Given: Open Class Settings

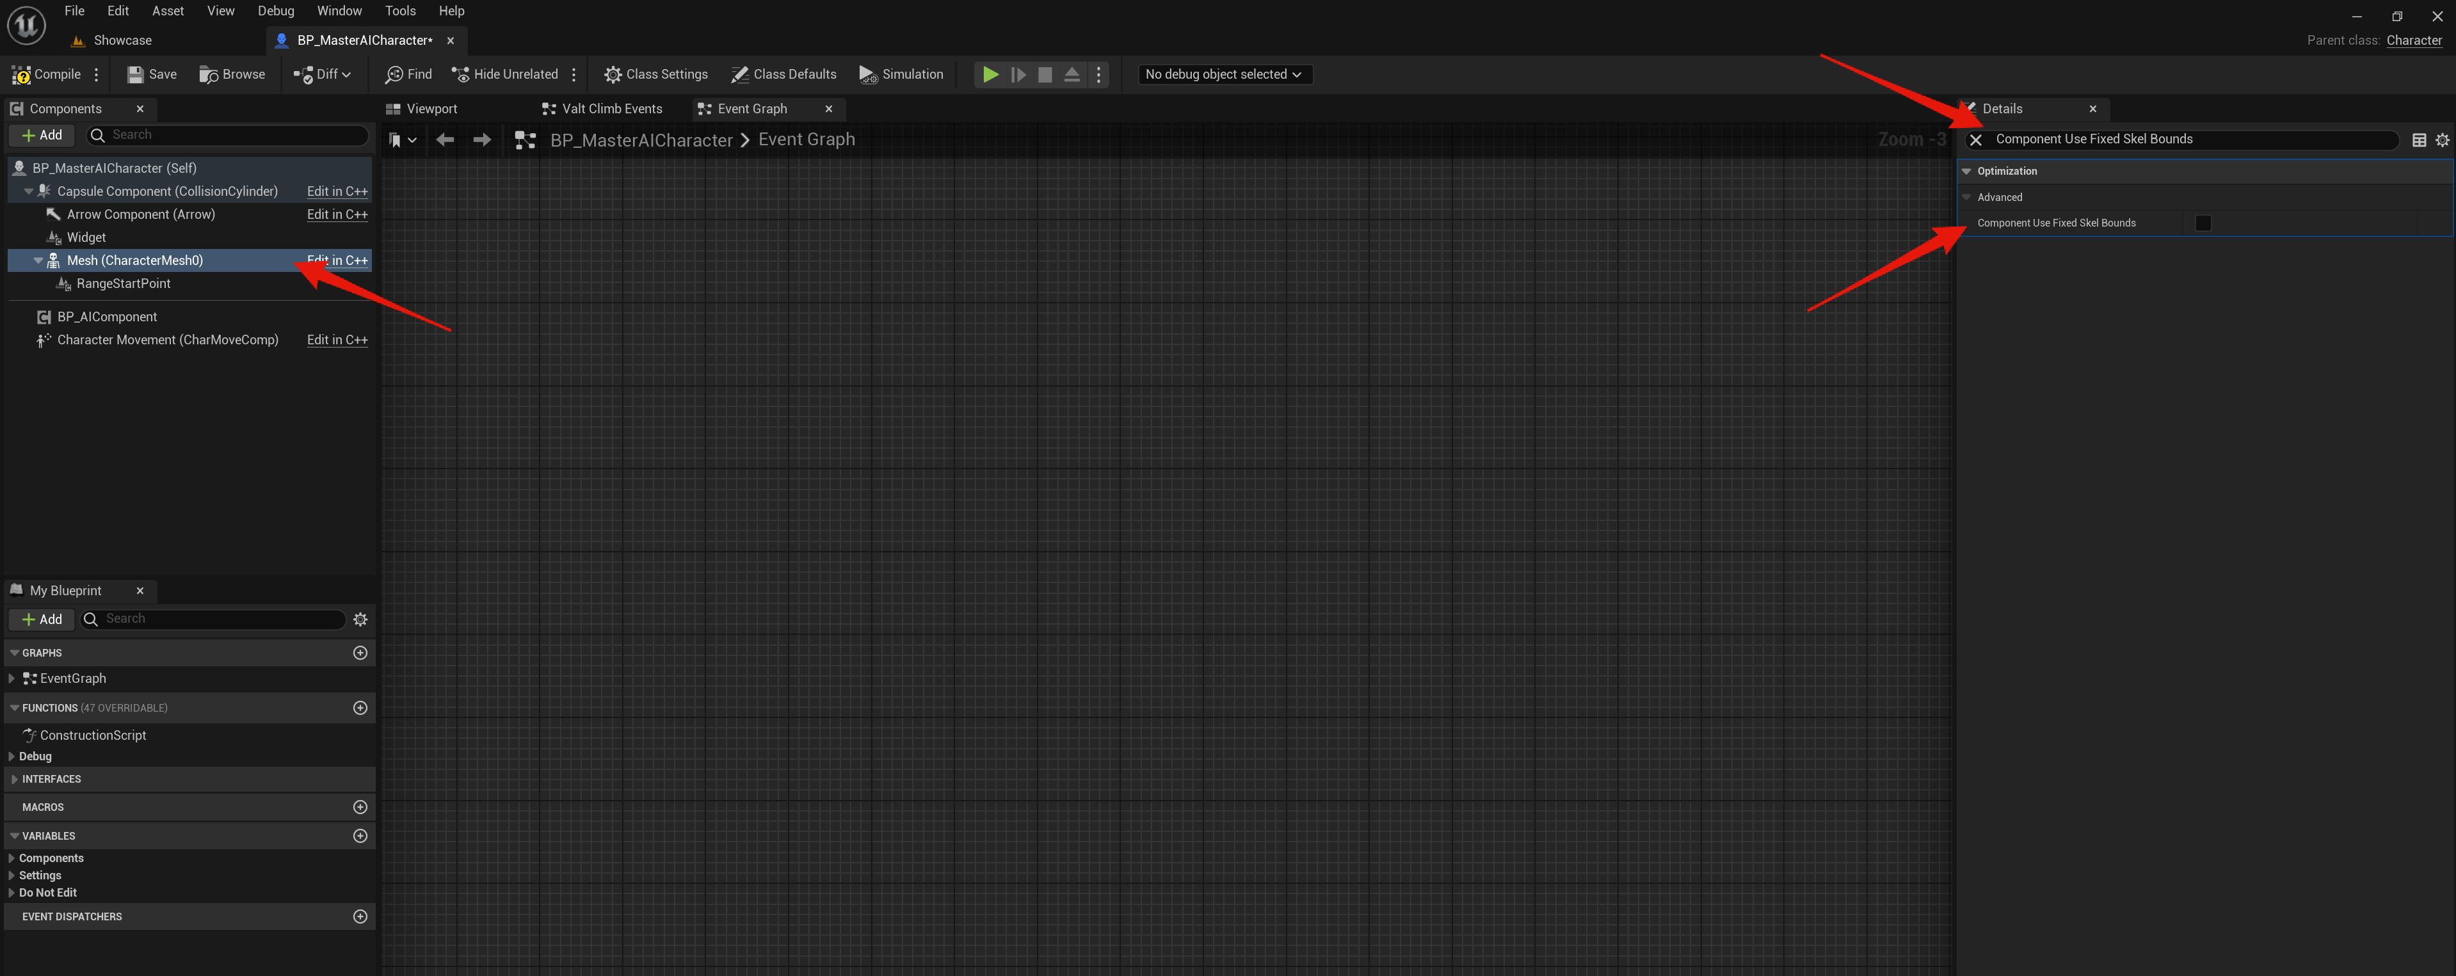Looking at the screenshot, I should [655, 74].
